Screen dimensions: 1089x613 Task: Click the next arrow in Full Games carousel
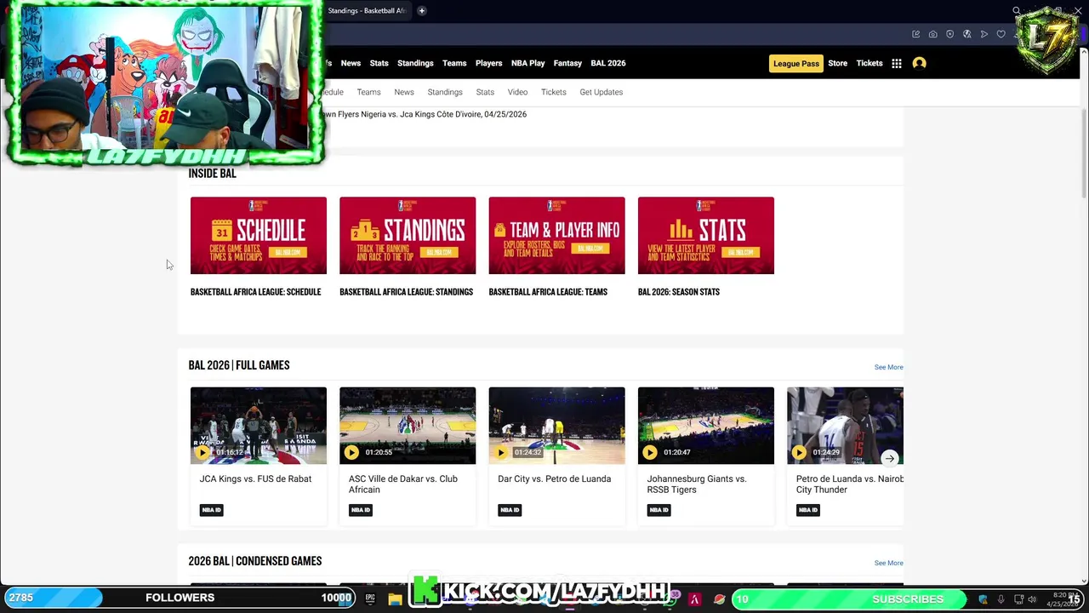(889, 458)
